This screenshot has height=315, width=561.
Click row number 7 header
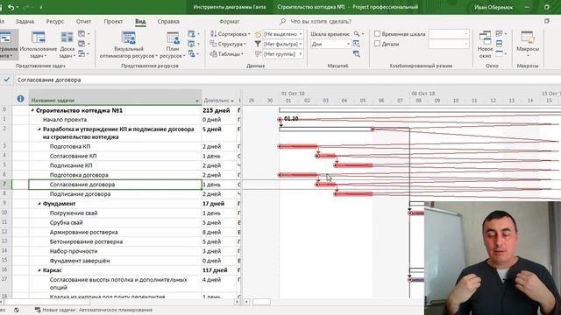(x=4, y=185)
